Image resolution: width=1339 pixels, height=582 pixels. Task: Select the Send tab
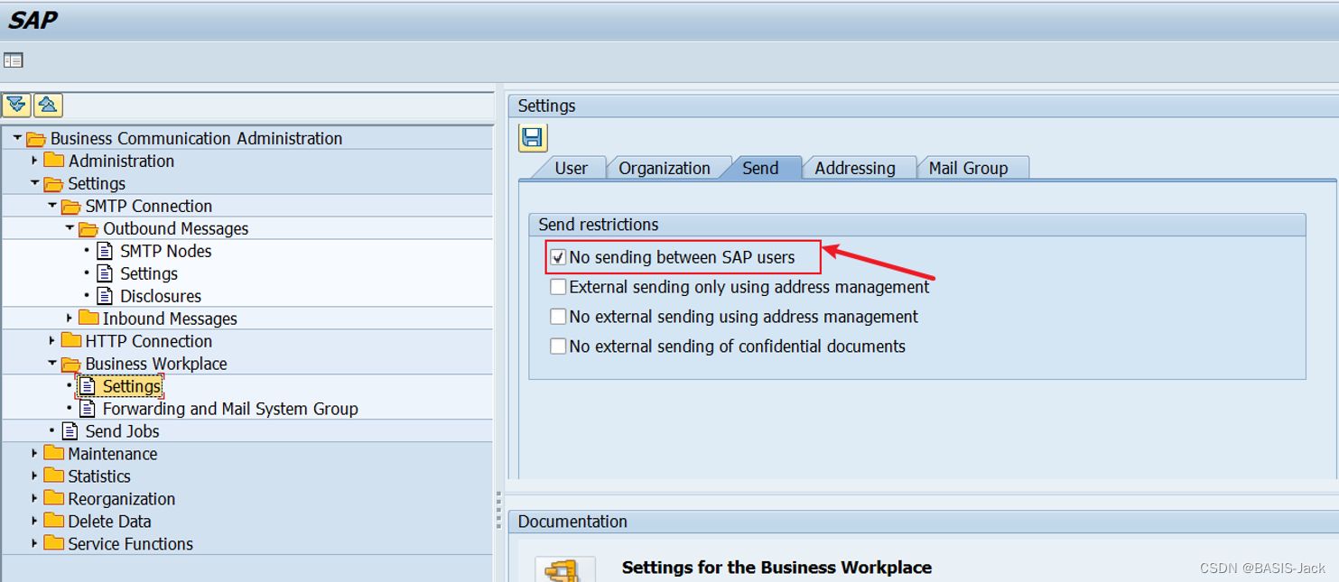coord(760,168)
